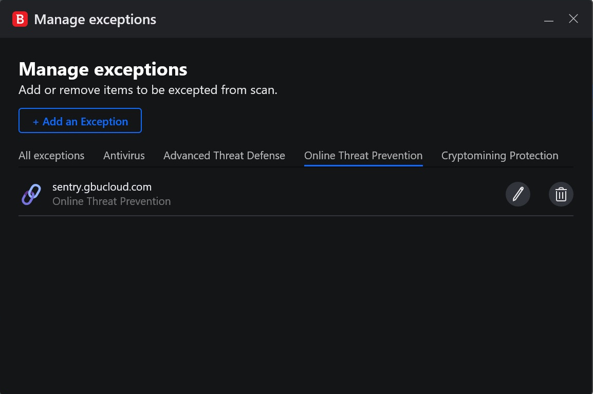The height and width of the screenshot is (394, 593).
Task: Delete sentry.gbucloud.com exception using trash icon
Action: (x=561, y=195)
